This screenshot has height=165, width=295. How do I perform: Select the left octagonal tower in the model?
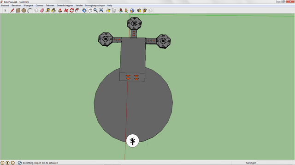tap(106, 39)
